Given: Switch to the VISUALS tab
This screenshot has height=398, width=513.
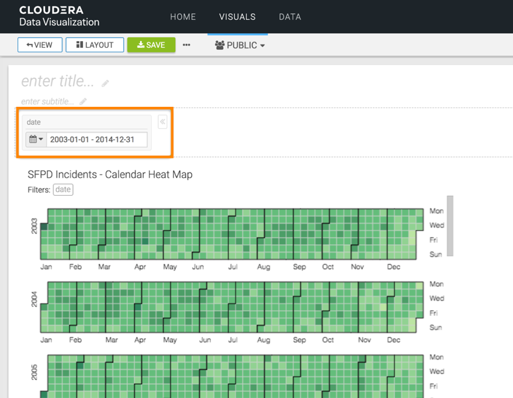Looking at the screenshot, I should (237, 17).
